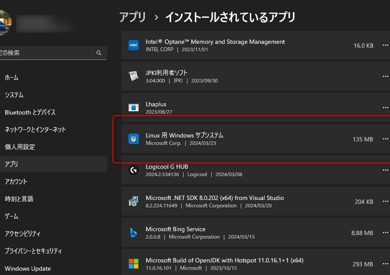The image size is (390, 275).
Task: Open the more options menu for Microsoft Bing Service
Action: pyautogui.click(x=385, y=233)
